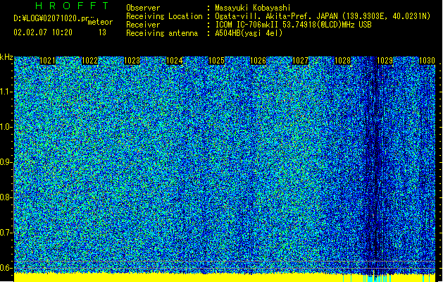The image size is (443, 282).
Task: Click the 0.6 kHz frequency label
Action: [x=6, y=268]
